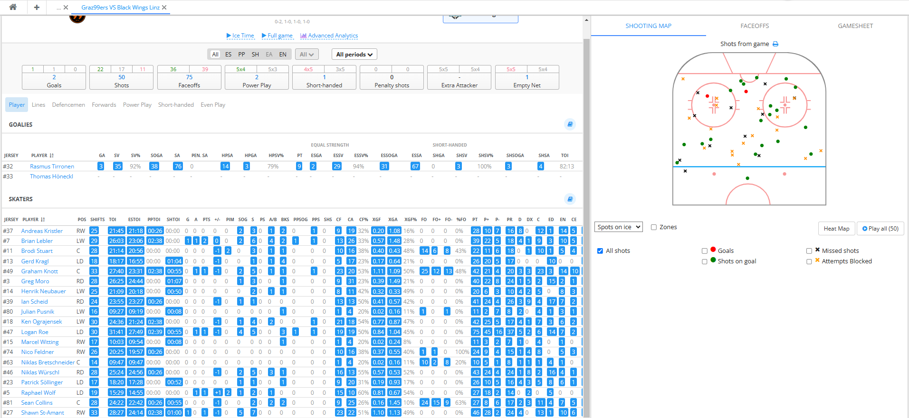This screenshot has height=418, width=909.
Task: Tick the Missed shots checkbox
Action: [x=809, y=251]
